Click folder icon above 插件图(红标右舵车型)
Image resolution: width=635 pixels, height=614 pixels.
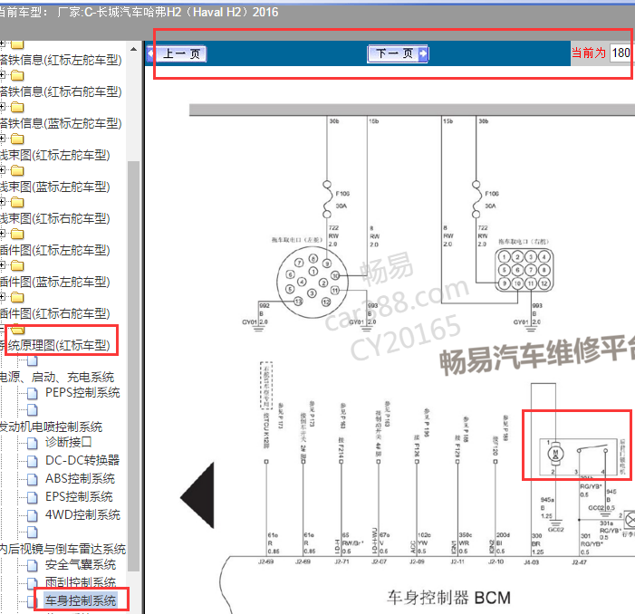tap(17, 297)
